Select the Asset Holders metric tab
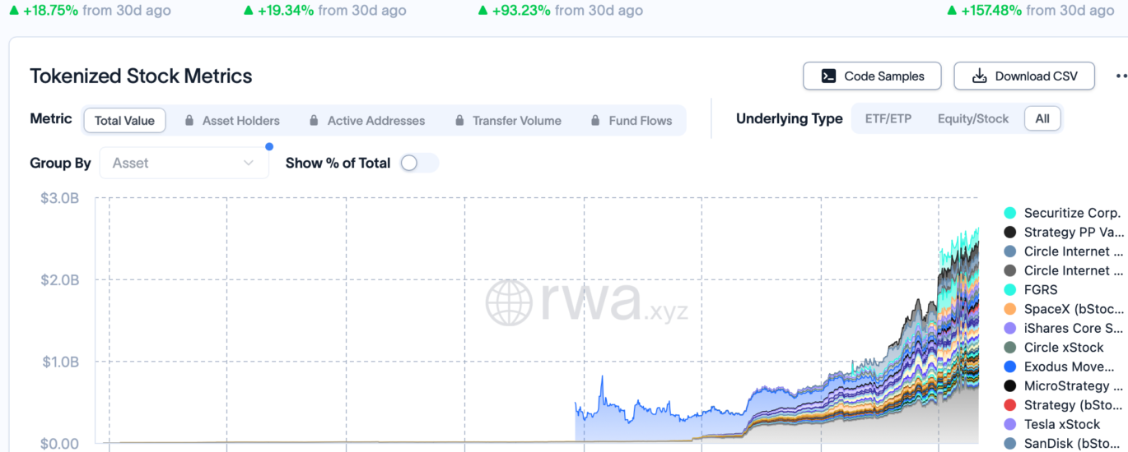The height and width of the screenshot is (452, 1128). tap(232, 121)
